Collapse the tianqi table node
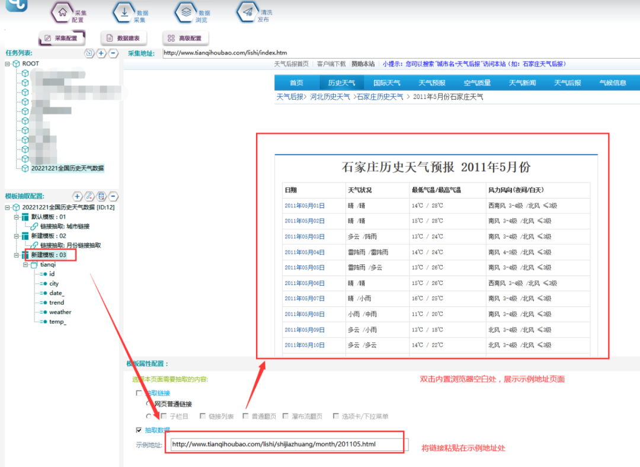The width and height of the screenshot is (640, 467). (x=25, y=265)
